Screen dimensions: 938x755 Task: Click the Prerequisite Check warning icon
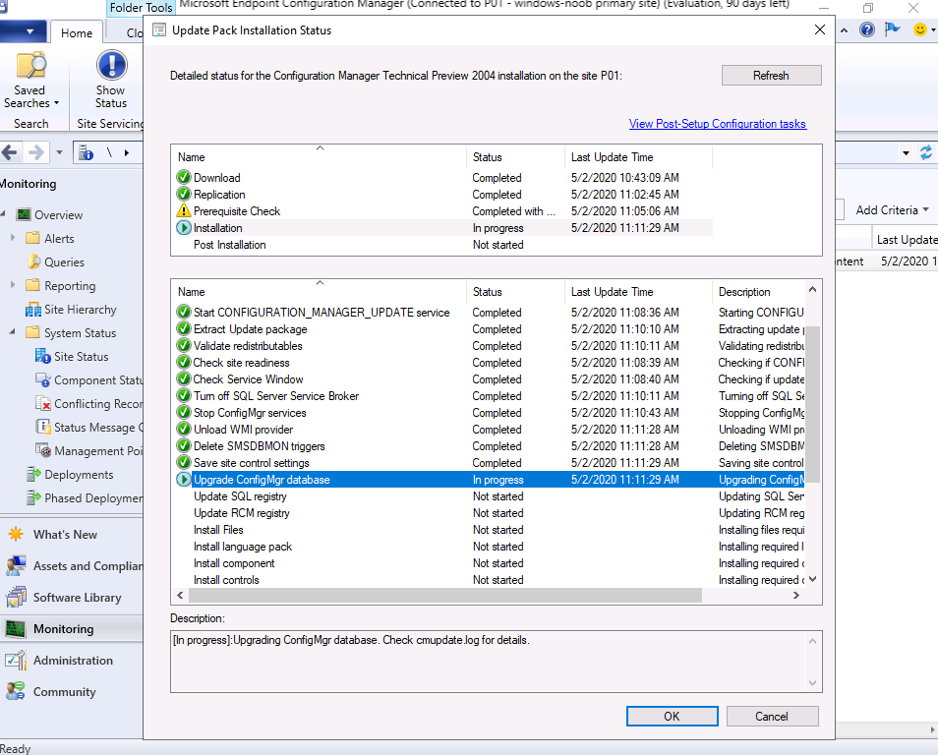click(x=184, y=210)
